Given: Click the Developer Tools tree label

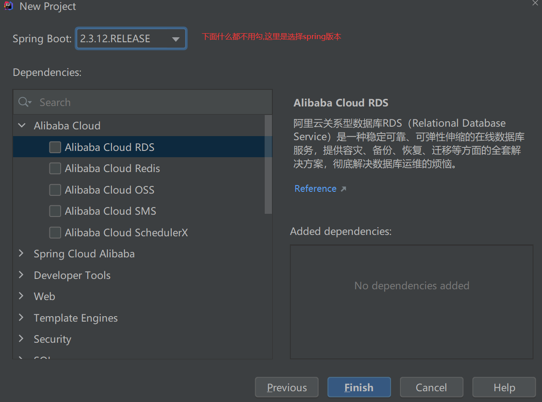Looking at the screenshot, I should point(72,275).
